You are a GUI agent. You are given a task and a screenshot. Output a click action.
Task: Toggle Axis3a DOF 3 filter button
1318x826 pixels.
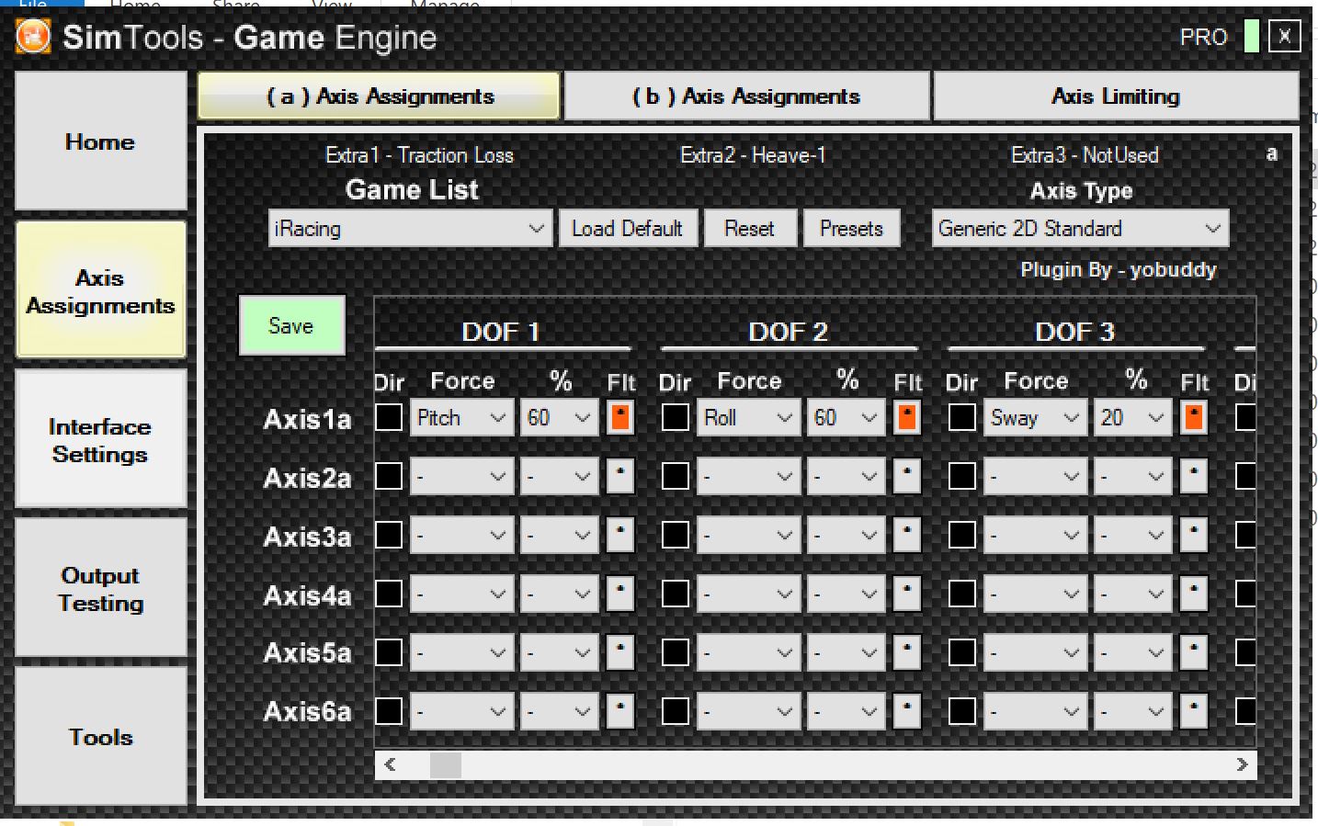pyautogui.click(x=1194, y=535)
